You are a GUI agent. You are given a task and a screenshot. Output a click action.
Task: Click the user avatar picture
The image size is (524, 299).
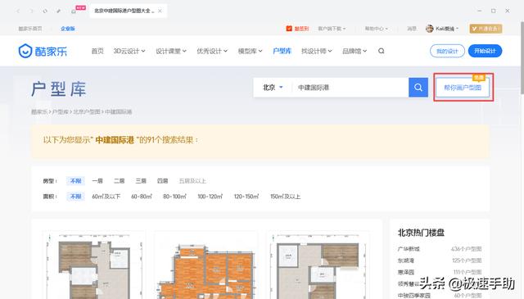click(x=430, y=29)
